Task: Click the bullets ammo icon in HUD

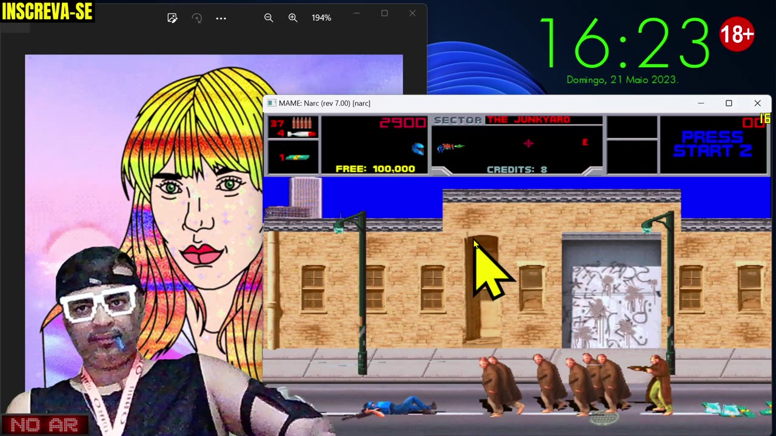Action: (x=302, y=123)
